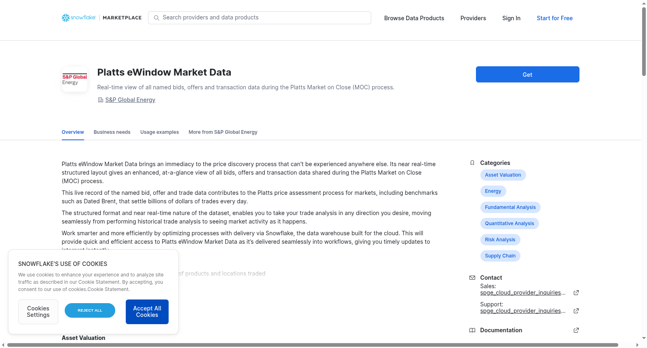Click the building icon beside S&P Global Energy
647x348 pixels.
coord(101,100)
